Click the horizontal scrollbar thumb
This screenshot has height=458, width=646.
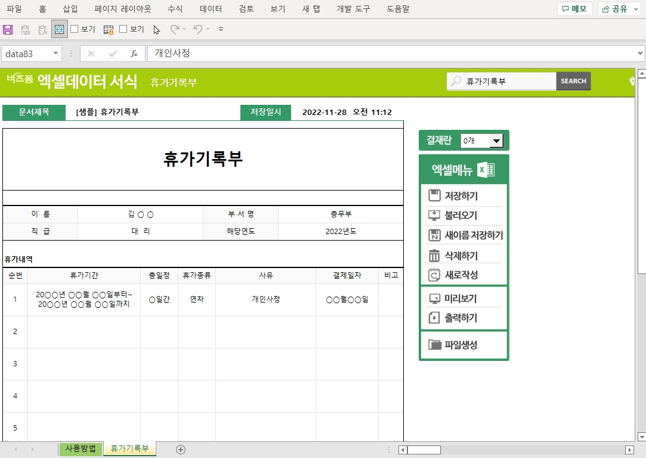424,450
